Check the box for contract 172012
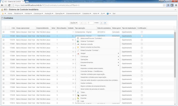 click(x=3, y=103)
